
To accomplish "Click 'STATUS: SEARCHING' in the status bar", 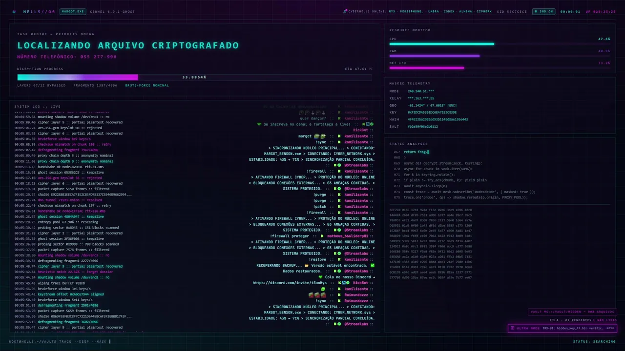I will pyautogui.click(x=594, y=341).
